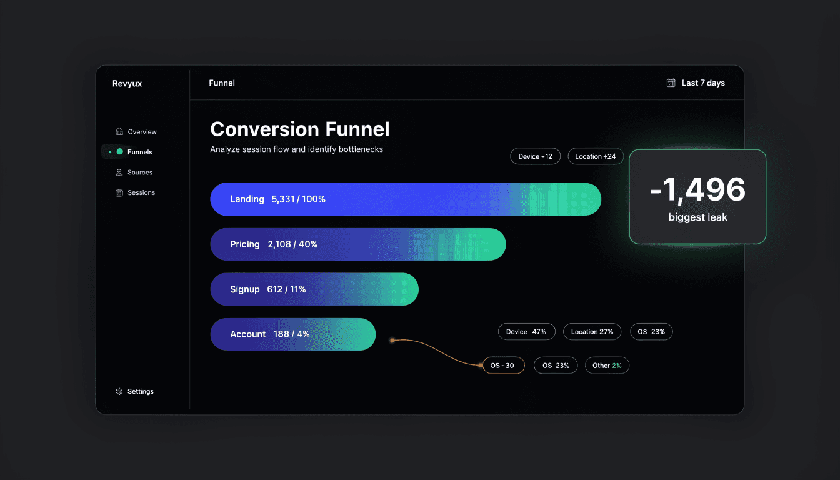Select the Landing 5,331 / 100% funnel bar
The height and width of the screenshot is (480, 840).
(x=406, y=199)
